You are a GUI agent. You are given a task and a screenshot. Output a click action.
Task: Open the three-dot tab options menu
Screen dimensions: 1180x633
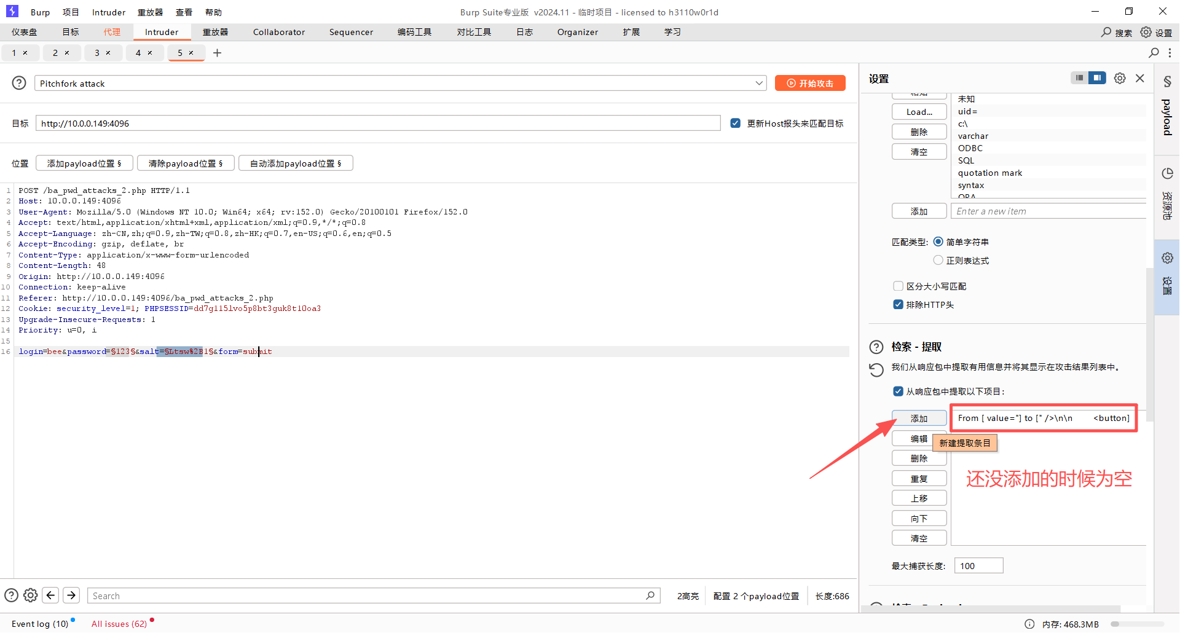(1170, 53)
